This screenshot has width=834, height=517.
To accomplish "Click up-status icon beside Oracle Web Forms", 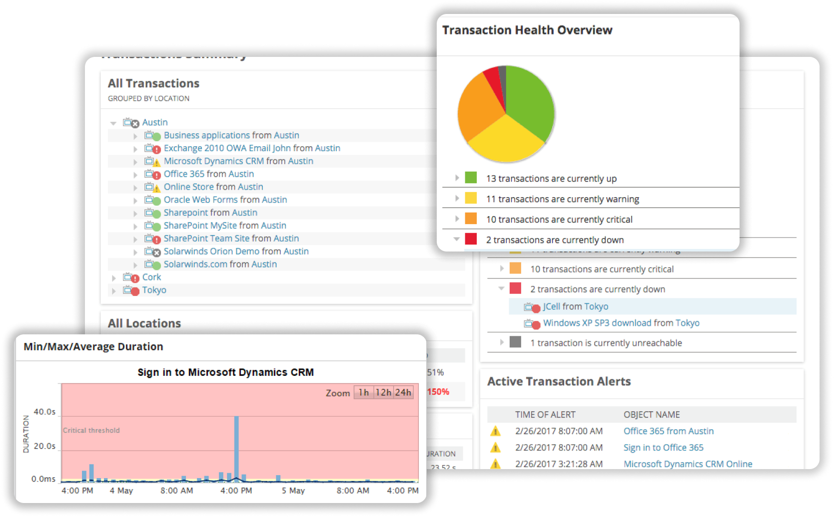I will point(152,200).
